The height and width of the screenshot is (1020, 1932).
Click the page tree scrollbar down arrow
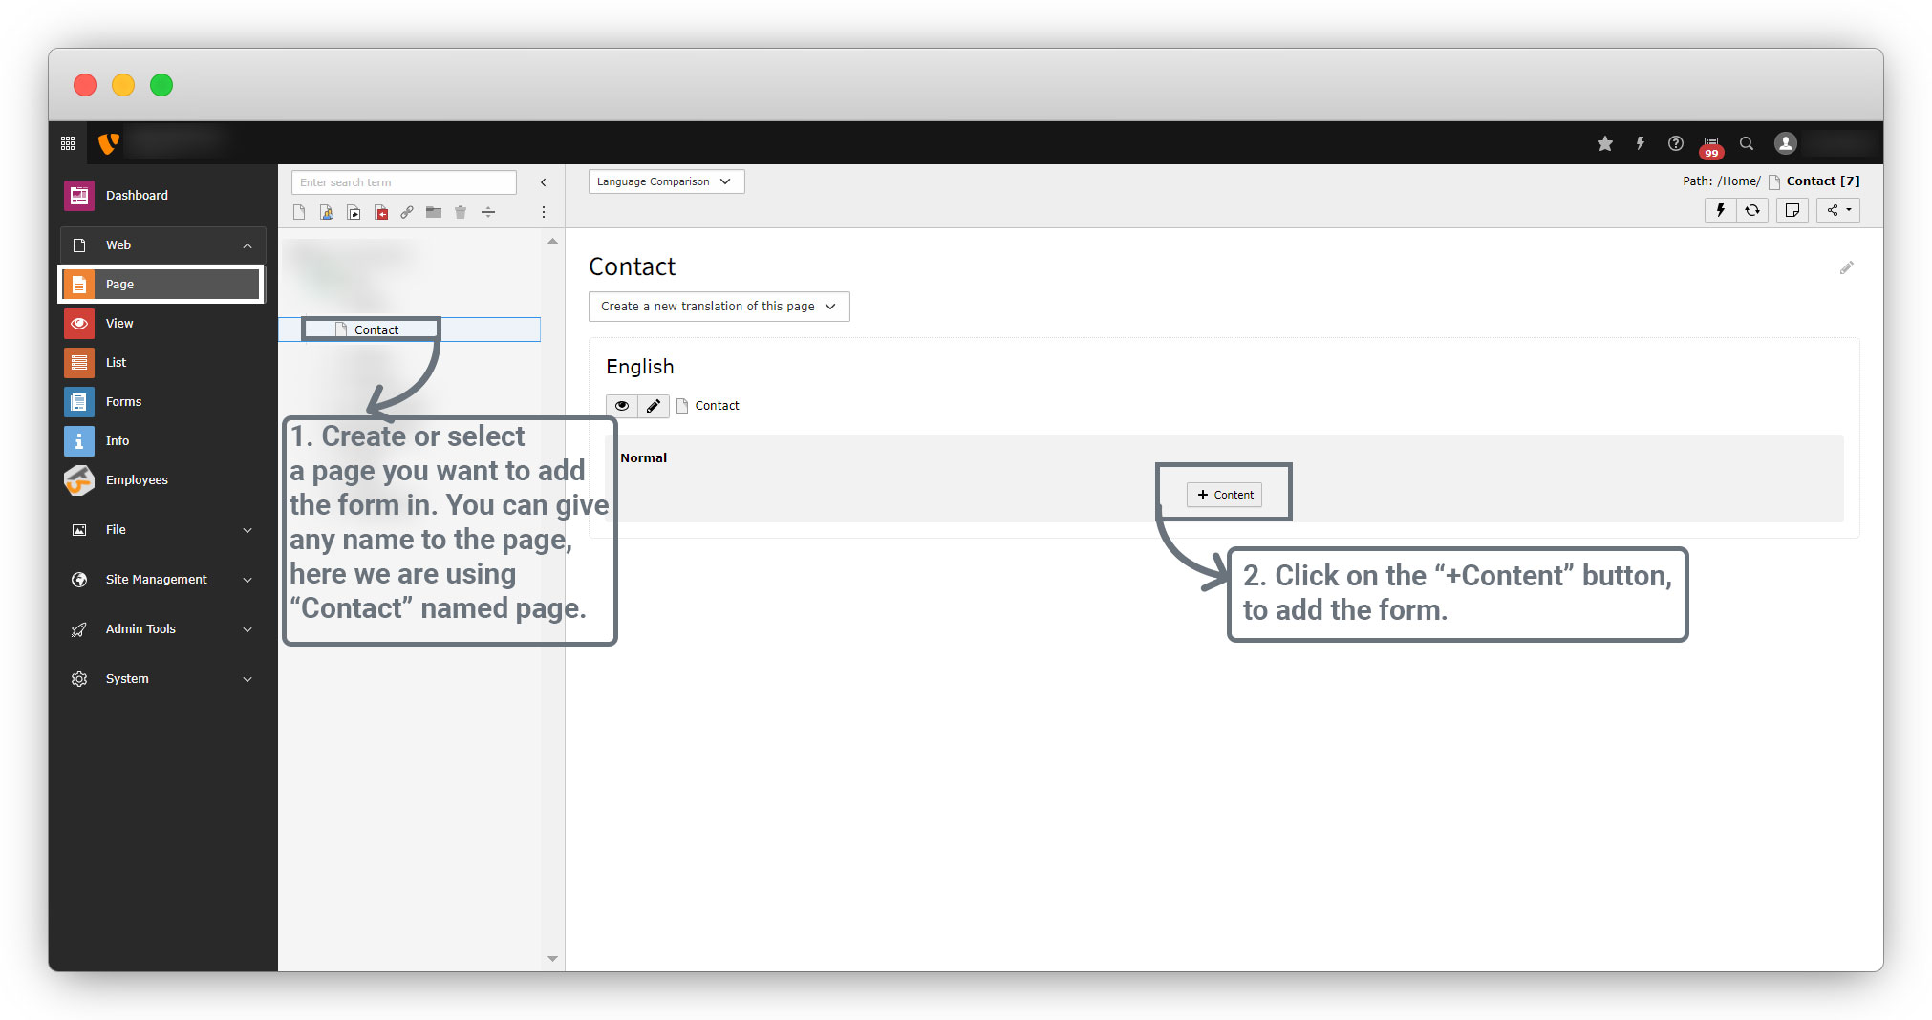click(x=552, y=958)
